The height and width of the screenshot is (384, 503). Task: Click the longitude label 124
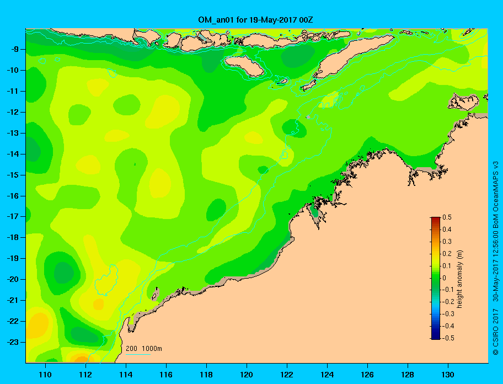(x=327, y=375)
